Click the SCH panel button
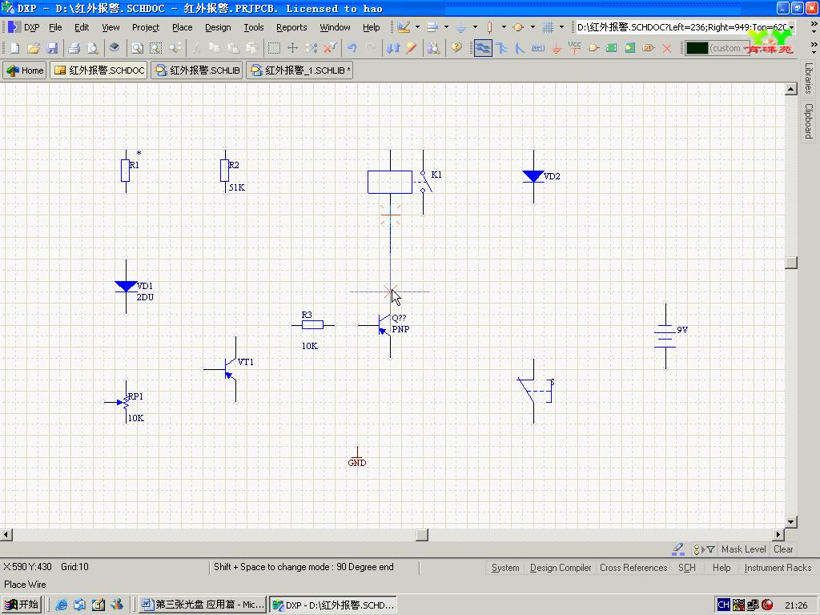Image resolution: width=820 pixels, height=615 pixels. coord(686,568)
